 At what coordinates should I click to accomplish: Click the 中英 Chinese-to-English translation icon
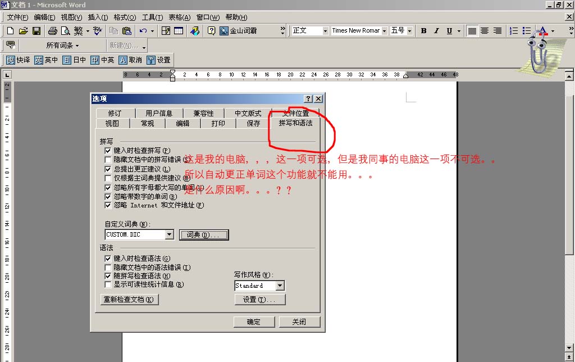[102, 60]
